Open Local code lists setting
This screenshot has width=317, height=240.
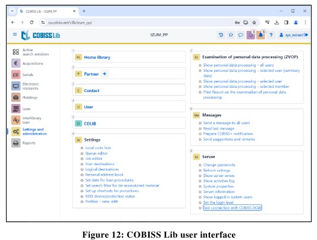tap(98, 148)
